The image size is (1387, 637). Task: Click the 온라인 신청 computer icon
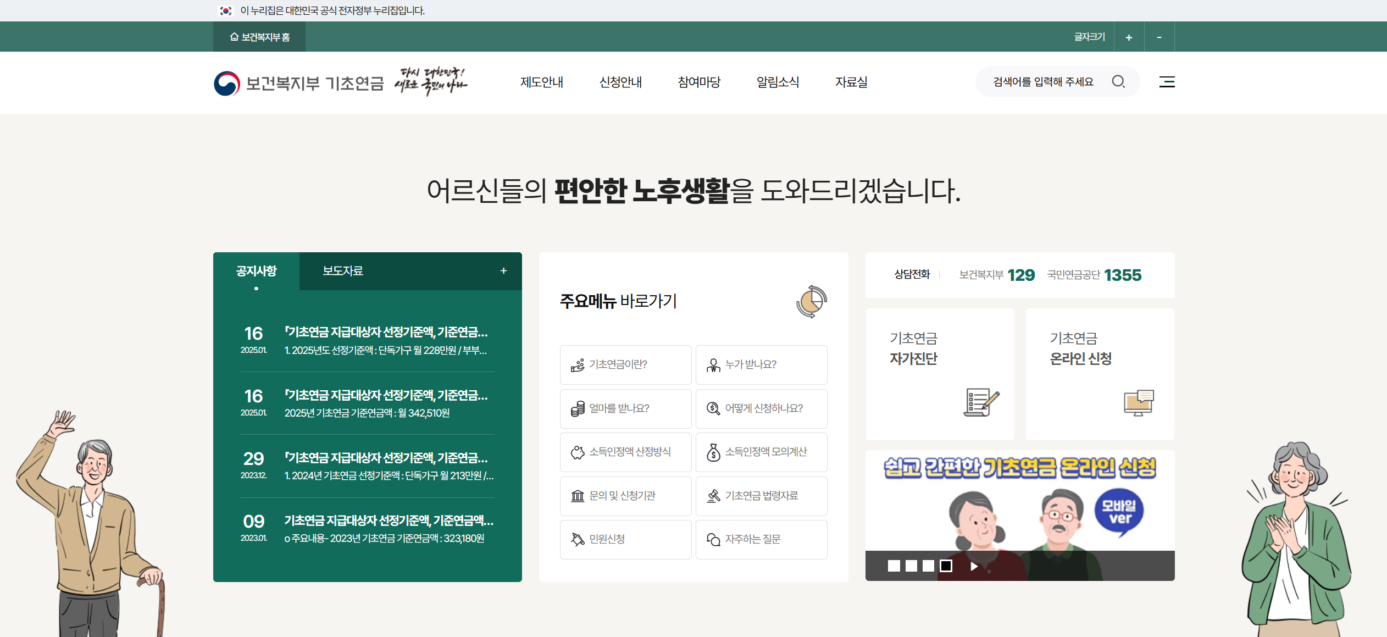click(x=1139, y=403)
